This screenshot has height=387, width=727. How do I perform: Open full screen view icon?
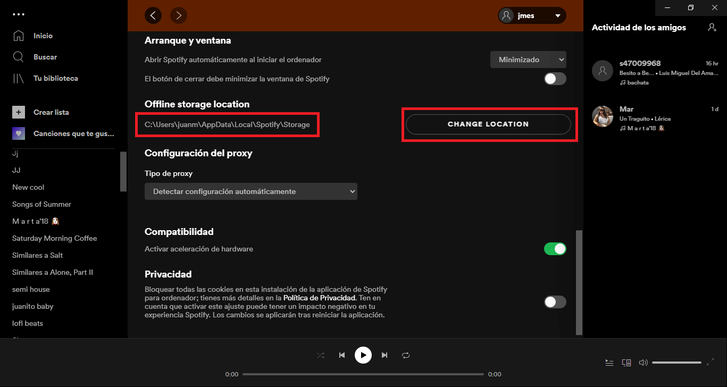tap(711, 363)
